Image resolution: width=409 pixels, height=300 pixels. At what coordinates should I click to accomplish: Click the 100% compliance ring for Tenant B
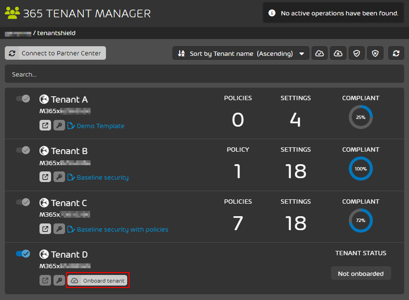point(361,169)
